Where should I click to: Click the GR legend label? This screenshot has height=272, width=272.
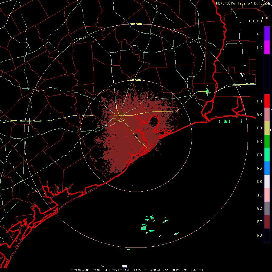259,115
